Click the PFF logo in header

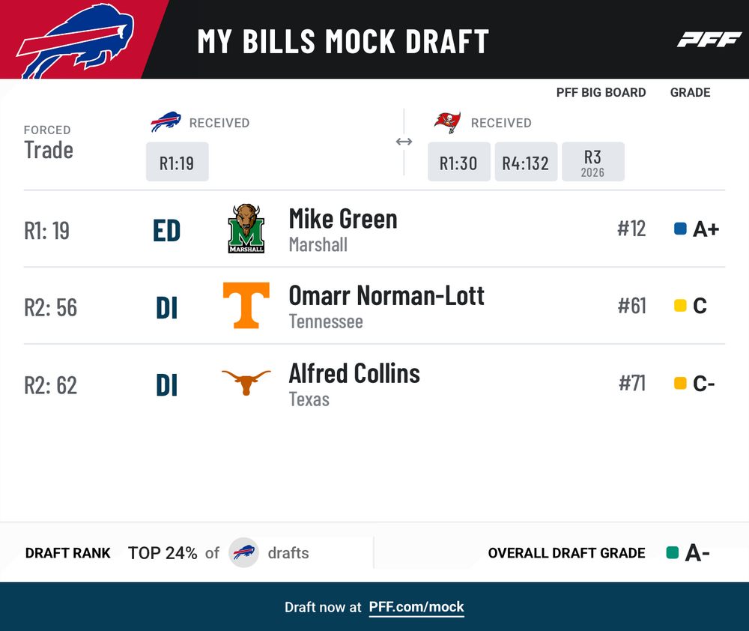[x=709, y=40]
